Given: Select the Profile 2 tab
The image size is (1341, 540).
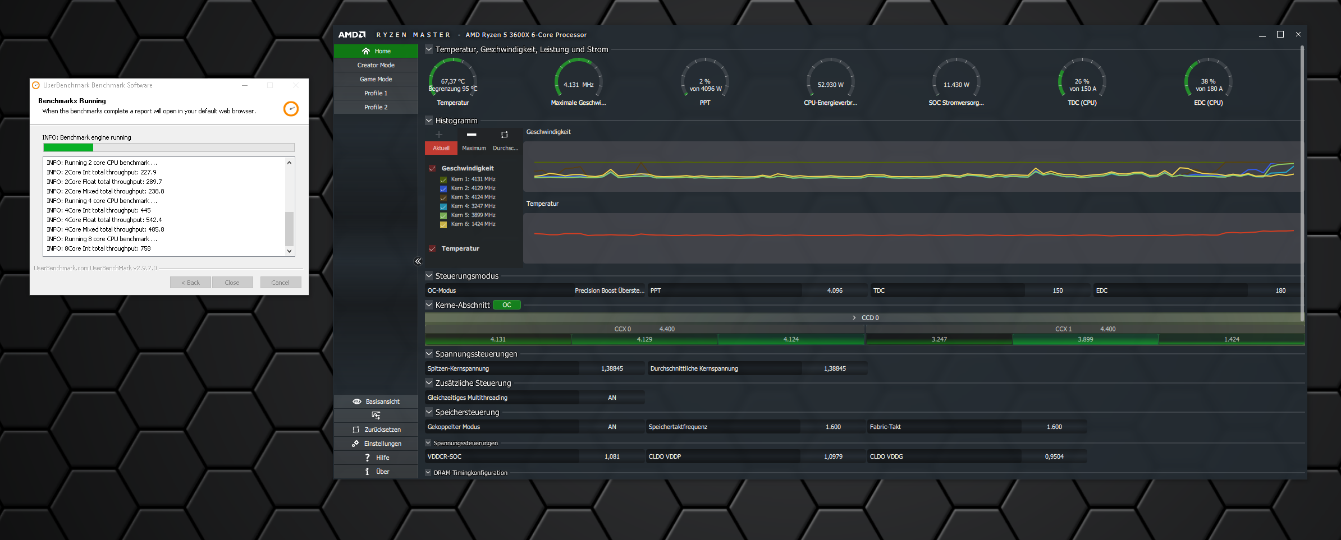Looking at the screenshot, I should tap(376, 107).
